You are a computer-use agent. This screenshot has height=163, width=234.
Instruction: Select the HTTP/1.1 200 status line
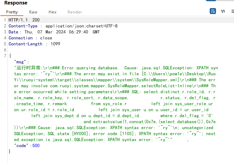click(24, 20)
